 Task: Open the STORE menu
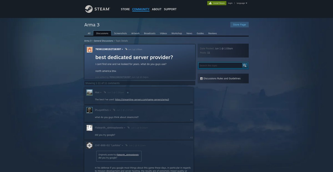coord(125,9)
